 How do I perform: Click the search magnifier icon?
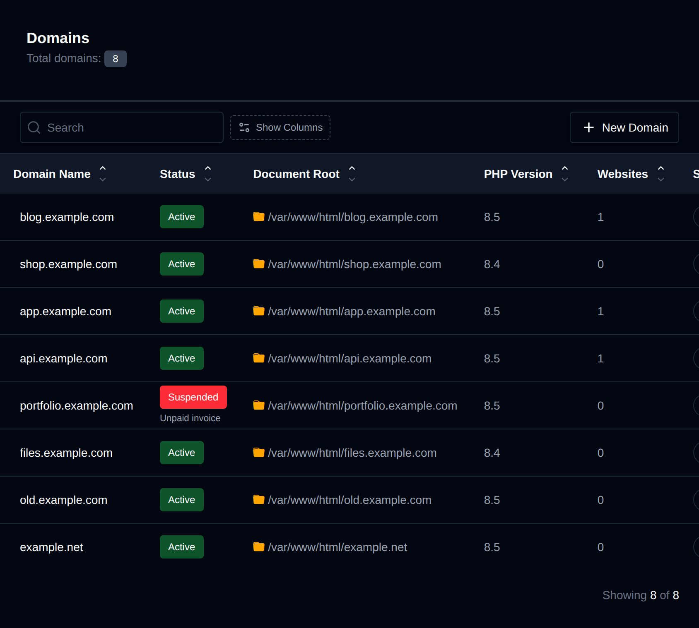pos(34,127)
